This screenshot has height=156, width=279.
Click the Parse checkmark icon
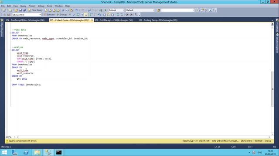[x=74, y=15]
